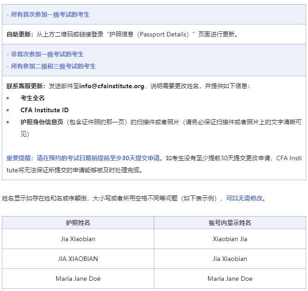Image resolution: width=308 pixels, height=291 pixels.
Task: Click the blue text 可以无需修改
Action: point(244,198)
